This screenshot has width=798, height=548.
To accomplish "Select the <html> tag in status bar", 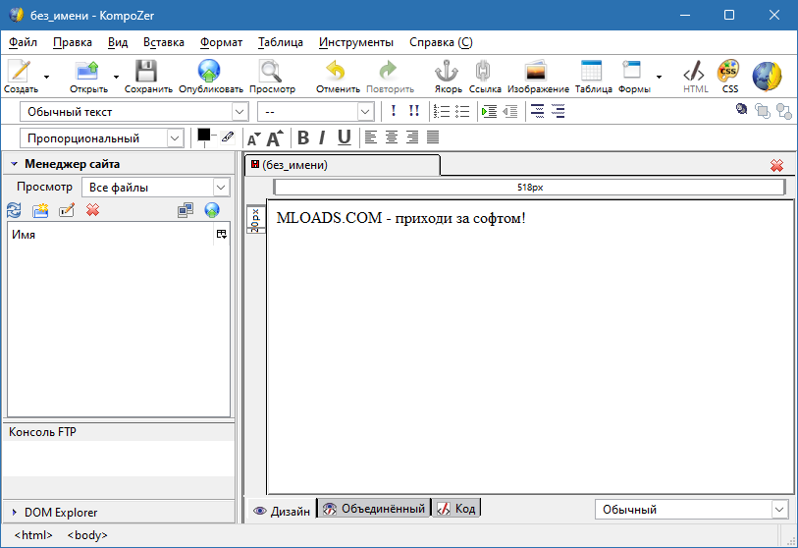I will [x=33, y=535].
